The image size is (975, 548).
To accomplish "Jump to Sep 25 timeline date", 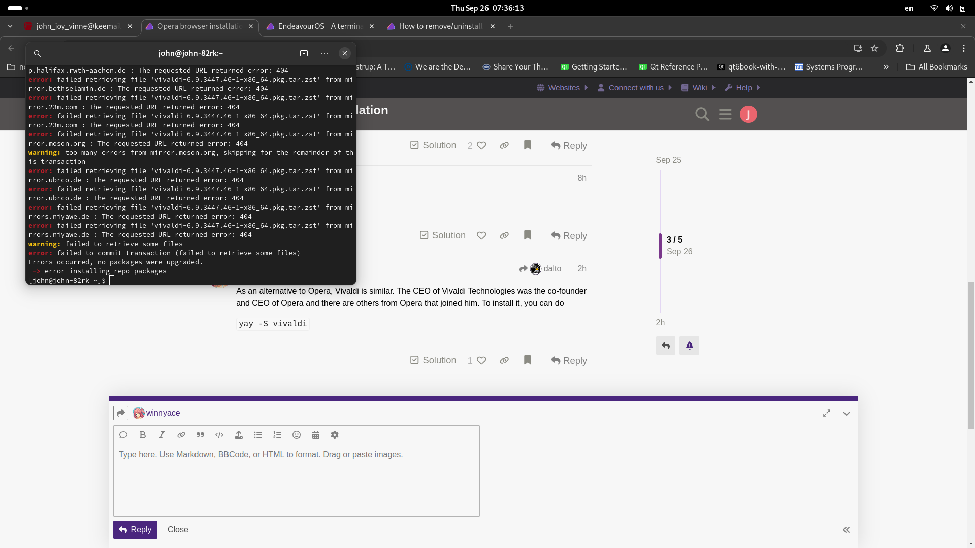I will (668, 160).
